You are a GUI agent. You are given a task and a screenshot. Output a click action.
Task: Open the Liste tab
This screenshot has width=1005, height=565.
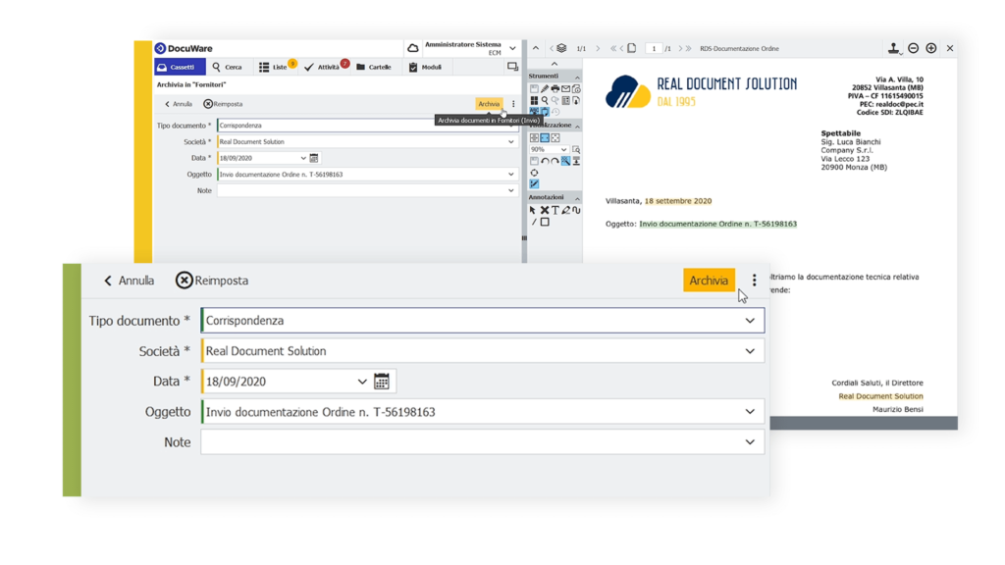pos(274,67)
